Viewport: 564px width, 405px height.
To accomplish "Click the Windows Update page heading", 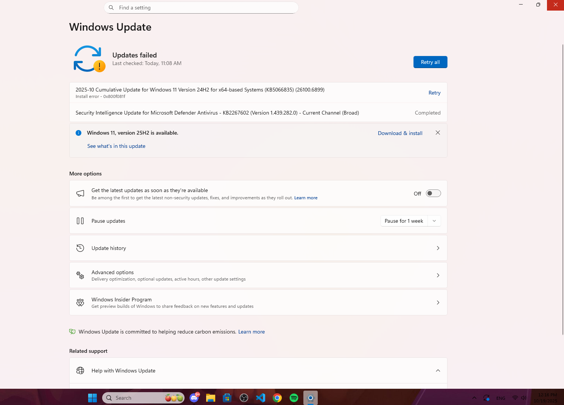I will (110, 27).
